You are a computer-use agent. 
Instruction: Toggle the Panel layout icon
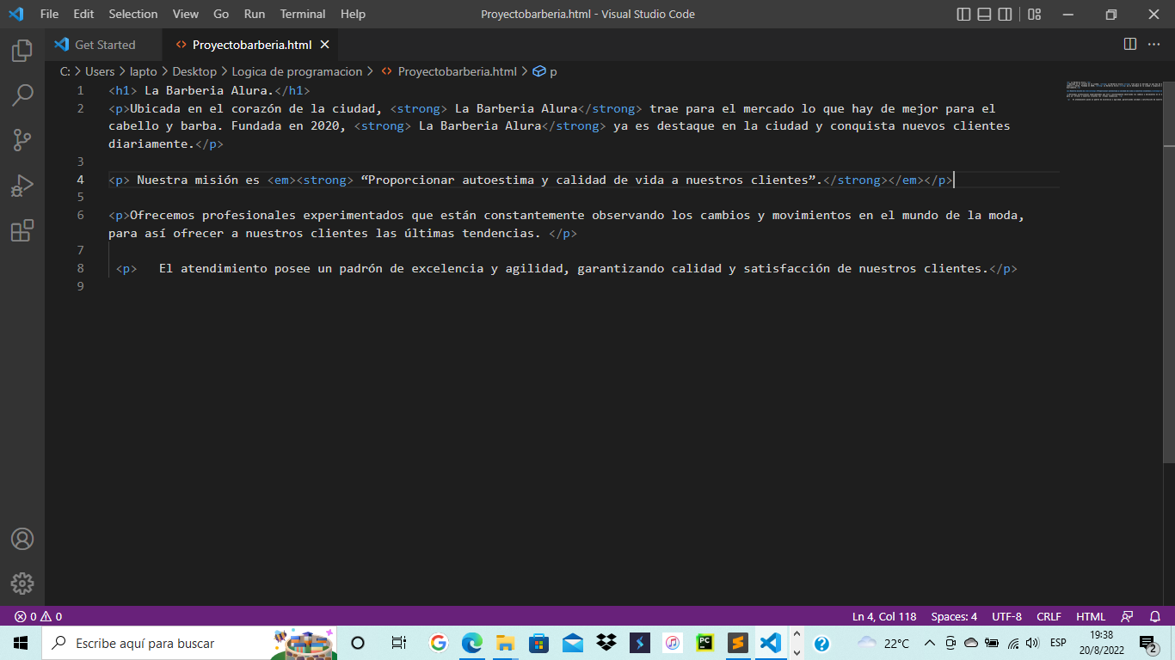tap(985, 14)
